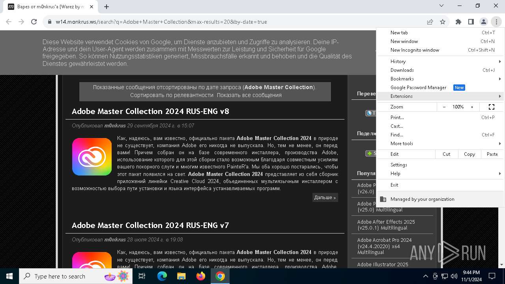Image resolution: width=505 pixels, height=284 pixels.
Task: Open notification center icon
Action: [492, 276]
